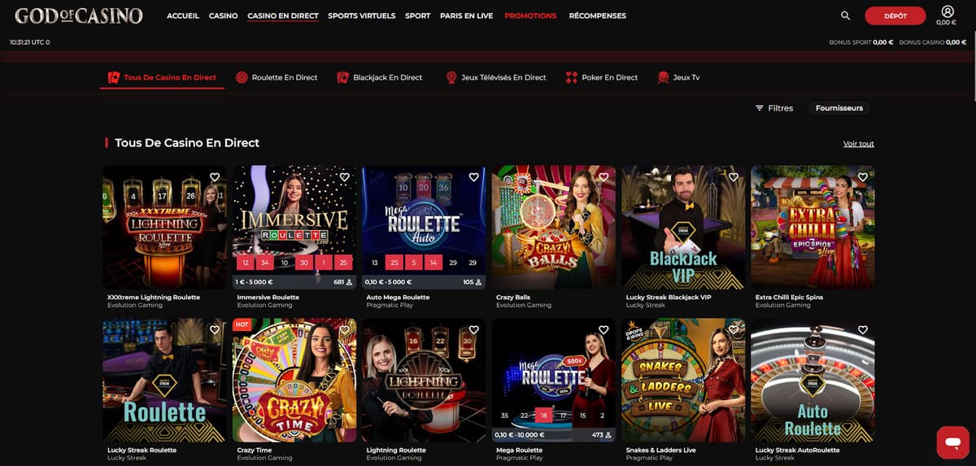This screenshot has height=466, width=976.
Task: Open the Filtres filter options
Action: (774, 108)
